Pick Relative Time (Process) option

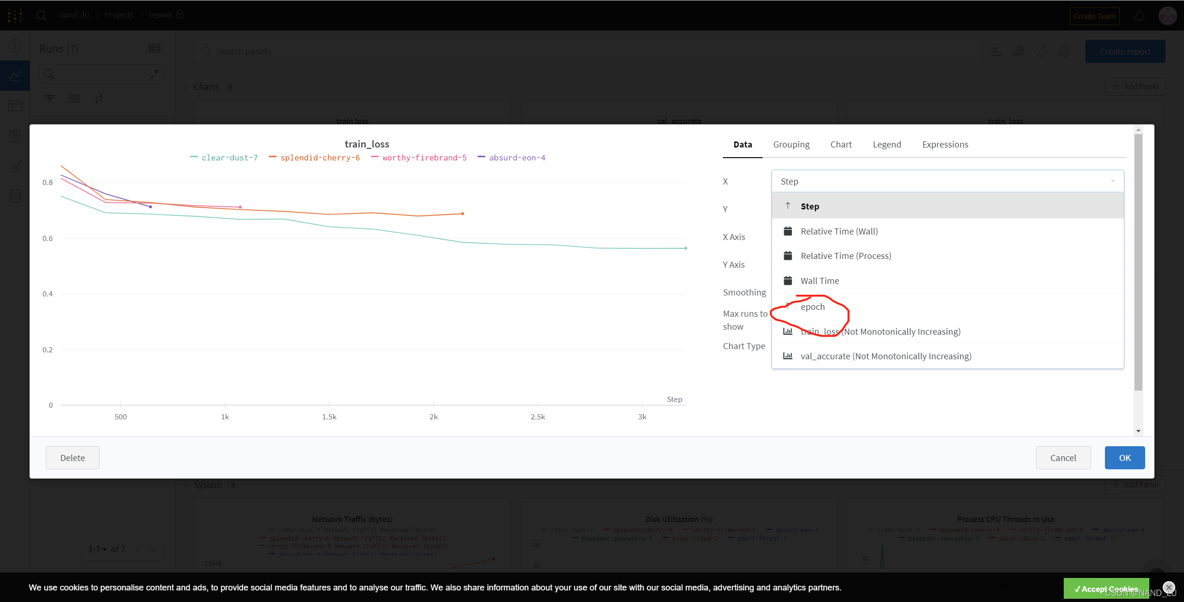coord(845,256)
